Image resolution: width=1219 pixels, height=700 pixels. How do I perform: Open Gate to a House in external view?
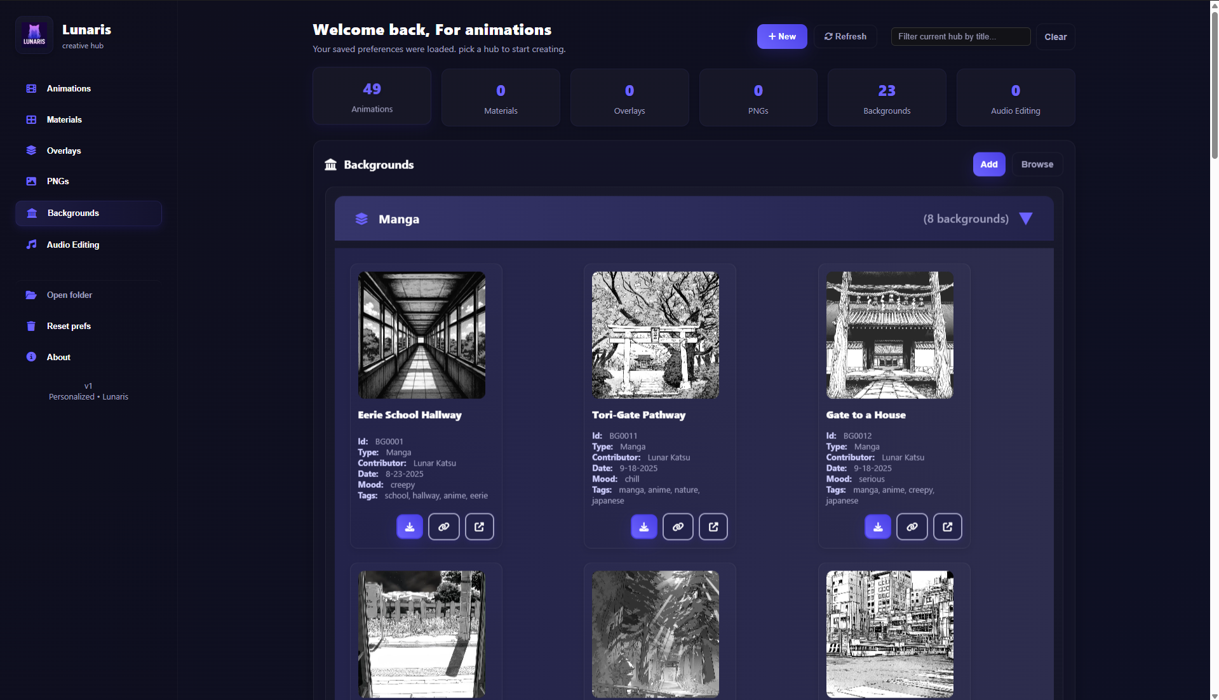[x=947, y=527]
